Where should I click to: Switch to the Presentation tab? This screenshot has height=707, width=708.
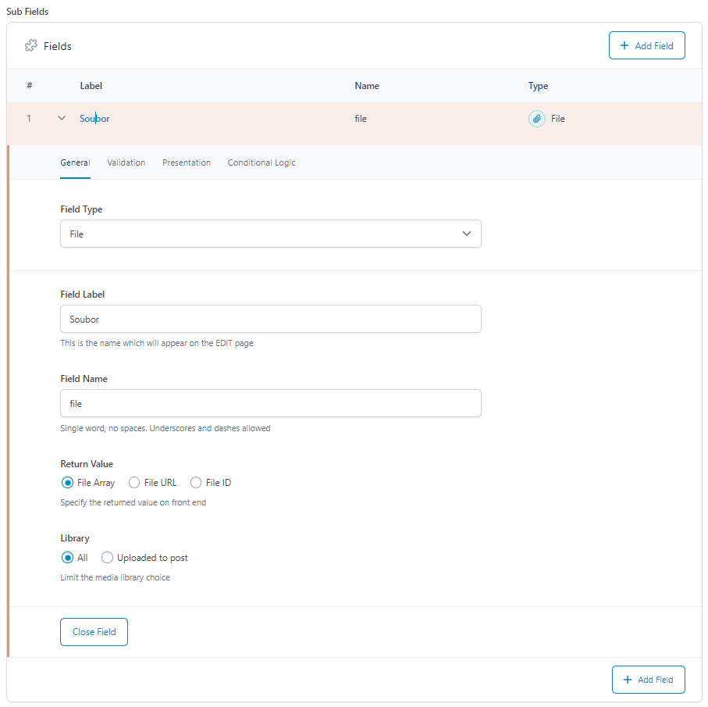pos(187,162)
